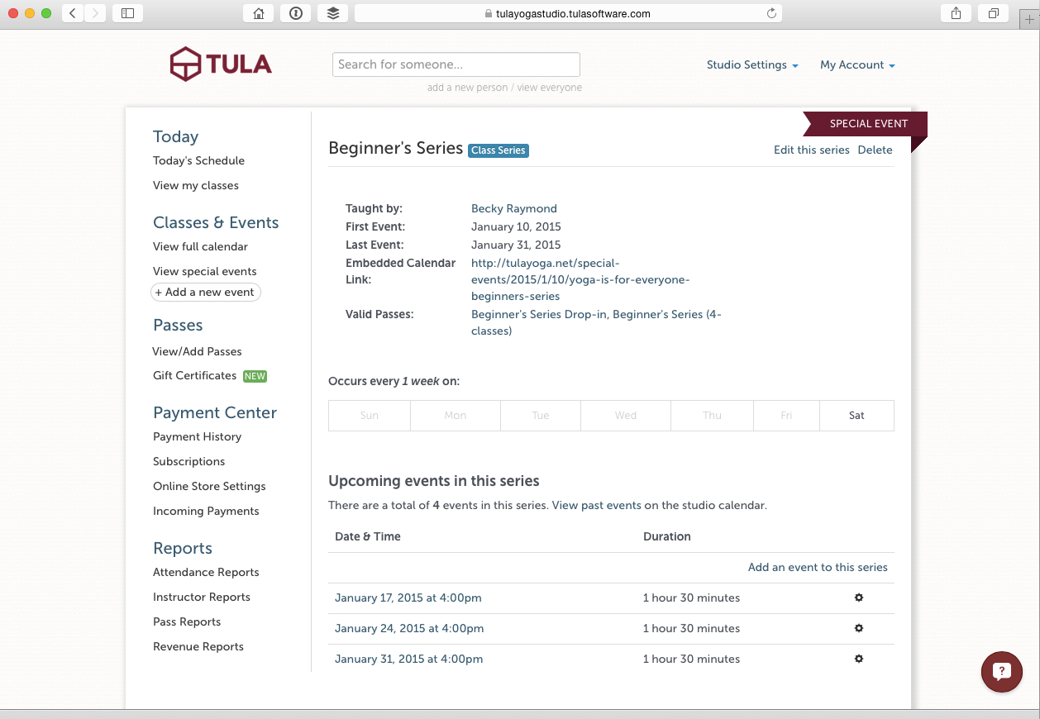The image size is (1040, 719).
Task: Open Attendance Reports
Action: pyautogui.click(x=206, y=572)
